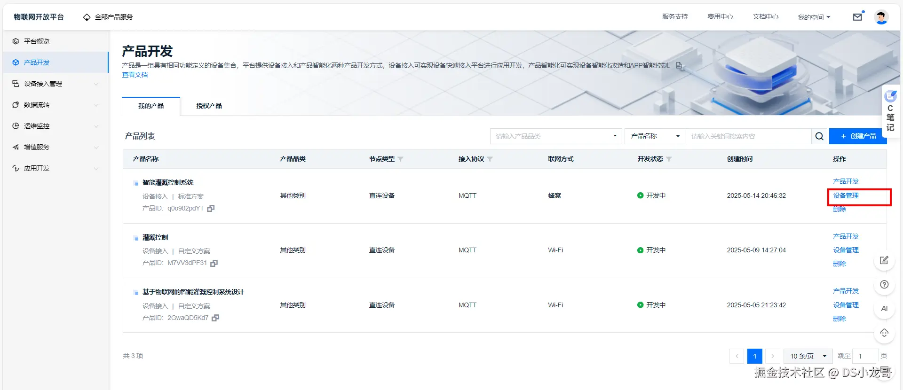Viewport: 903px width, 390px height.
Task: Copy product ID M7VV3dPF31
Action: tap(214, 263)
